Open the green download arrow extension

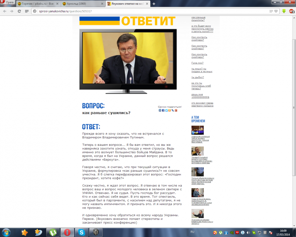(x=284, y=11)
